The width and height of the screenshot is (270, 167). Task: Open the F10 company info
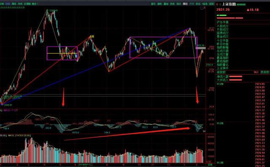click(x=192, y=4)
